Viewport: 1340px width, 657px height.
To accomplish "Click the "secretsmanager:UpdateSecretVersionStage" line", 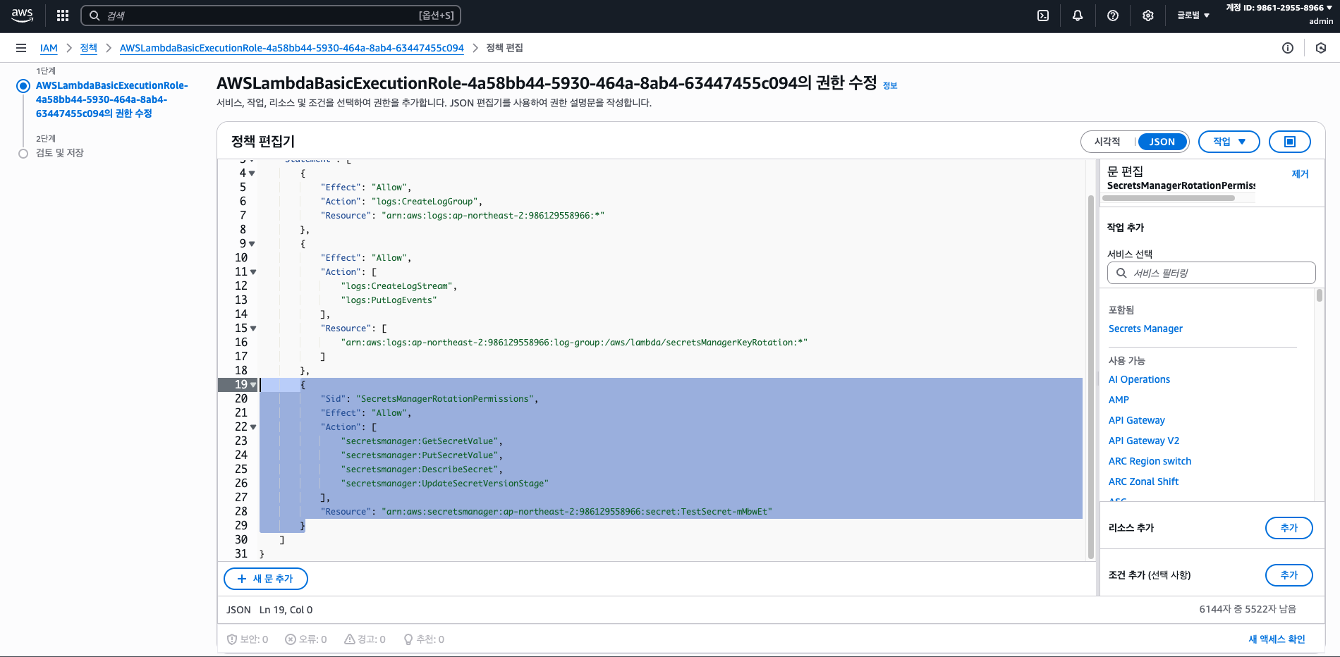I will click(444, 484).
